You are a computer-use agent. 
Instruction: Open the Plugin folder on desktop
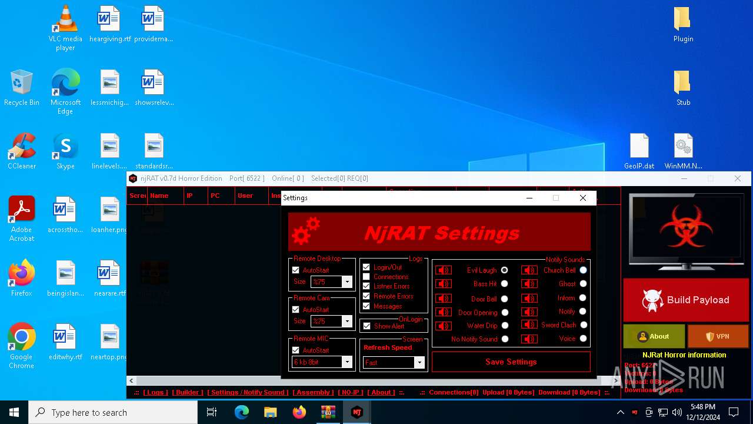coord(683,24)
